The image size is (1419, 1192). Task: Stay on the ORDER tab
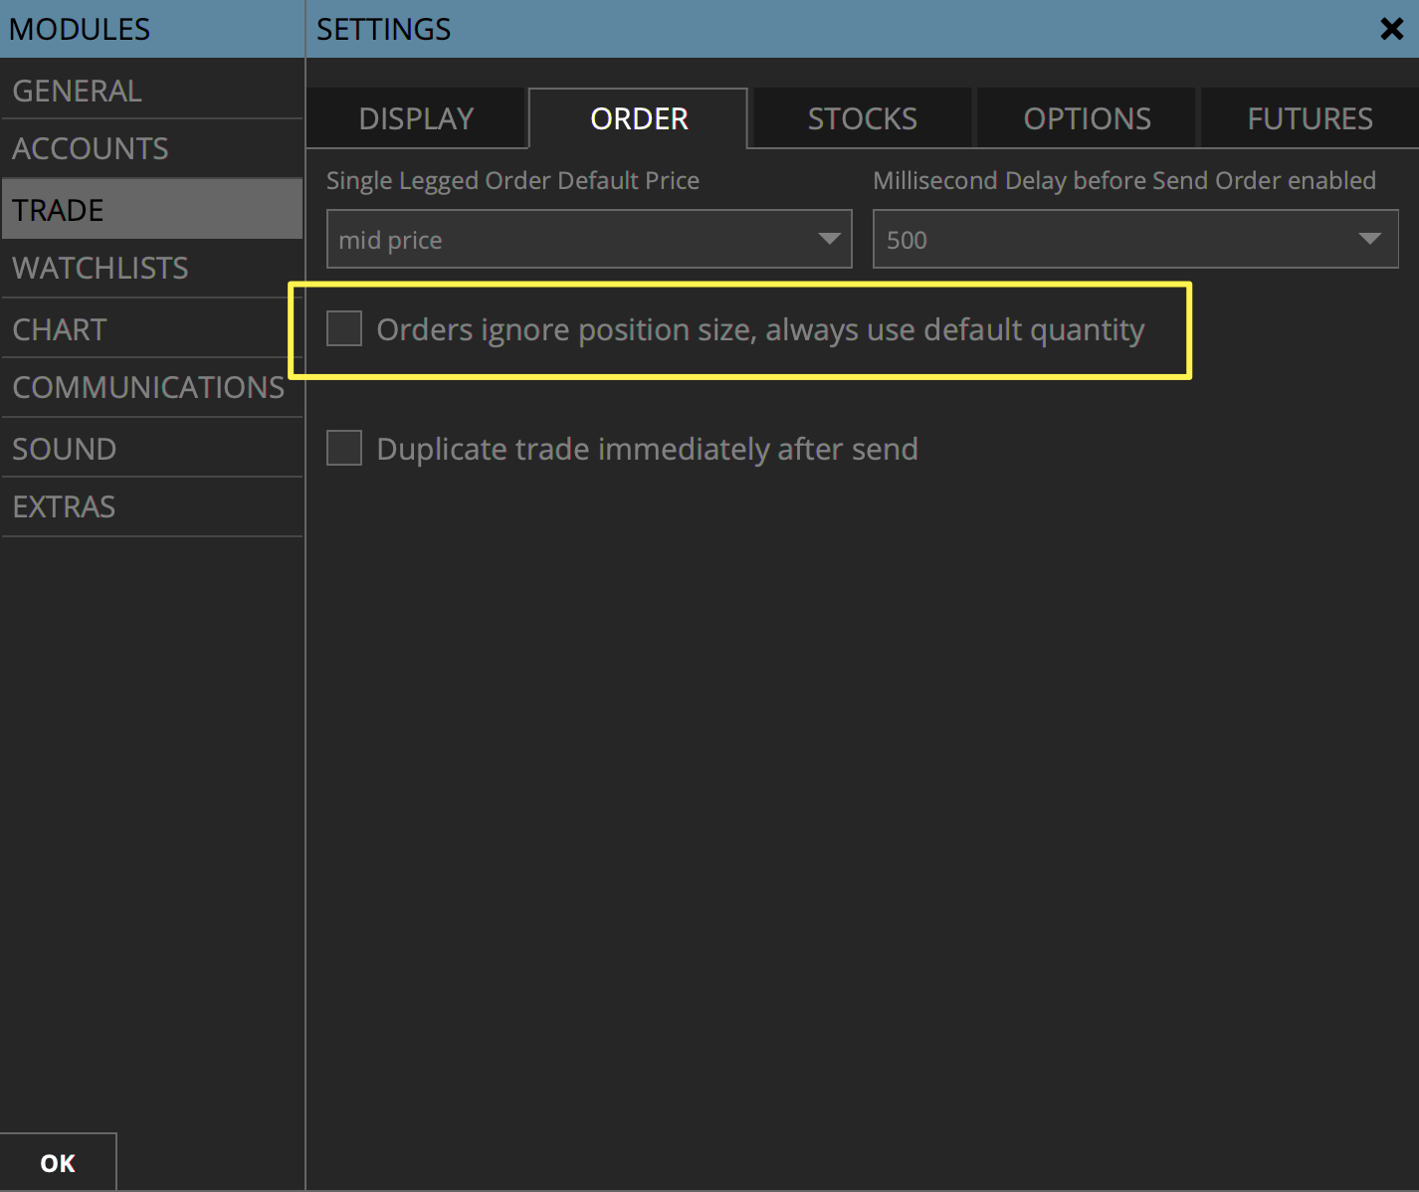coord(638,117)
